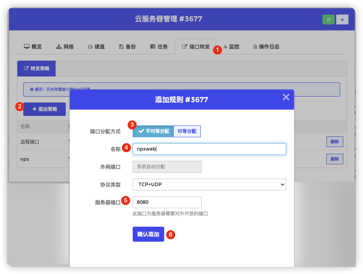Screen dimensions: 363x274
Task: Click the nps row name
Action: point(24,159)
